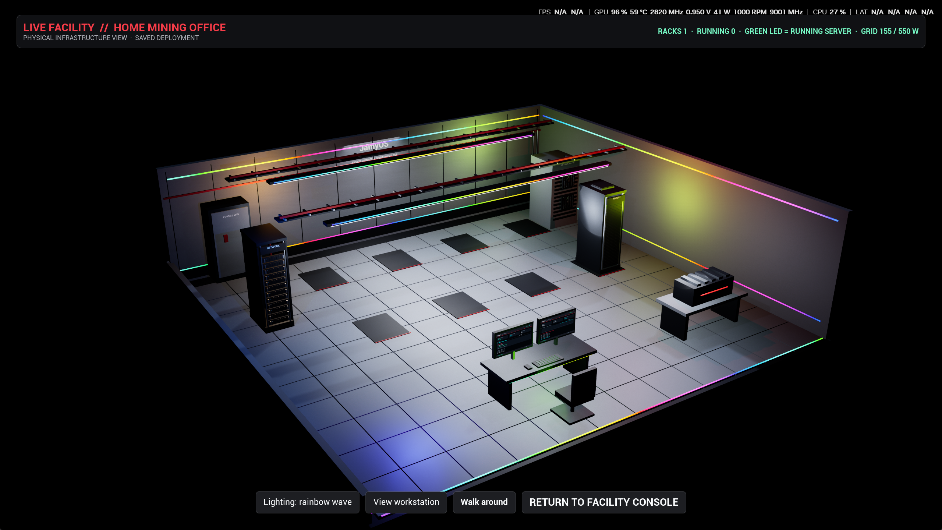
Task: Click the RACKS 1 status label
Action: (672, 31)
